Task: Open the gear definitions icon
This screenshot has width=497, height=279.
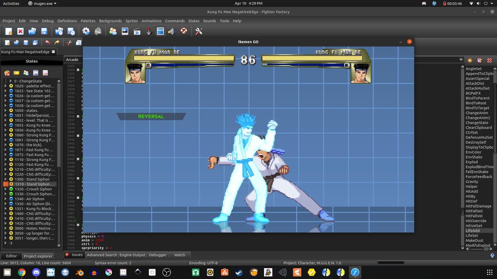Action: pyautogui.click(x=86, y=31)
